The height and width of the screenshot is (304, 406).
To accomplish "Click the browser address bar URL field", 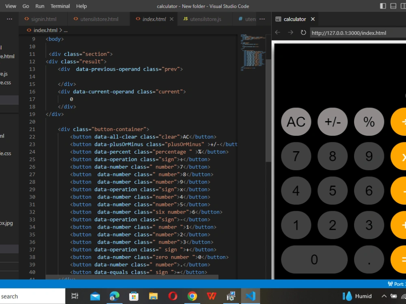I will click(x=357, y=32).
